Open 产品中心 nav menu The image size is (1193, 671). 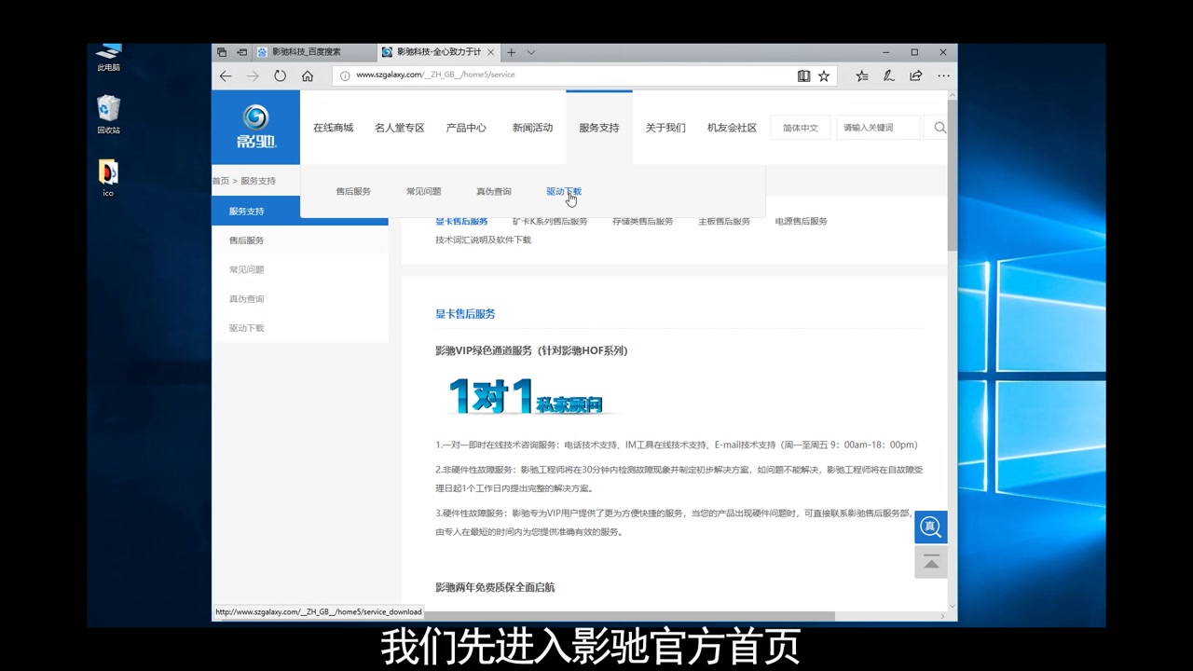[466, 128]
